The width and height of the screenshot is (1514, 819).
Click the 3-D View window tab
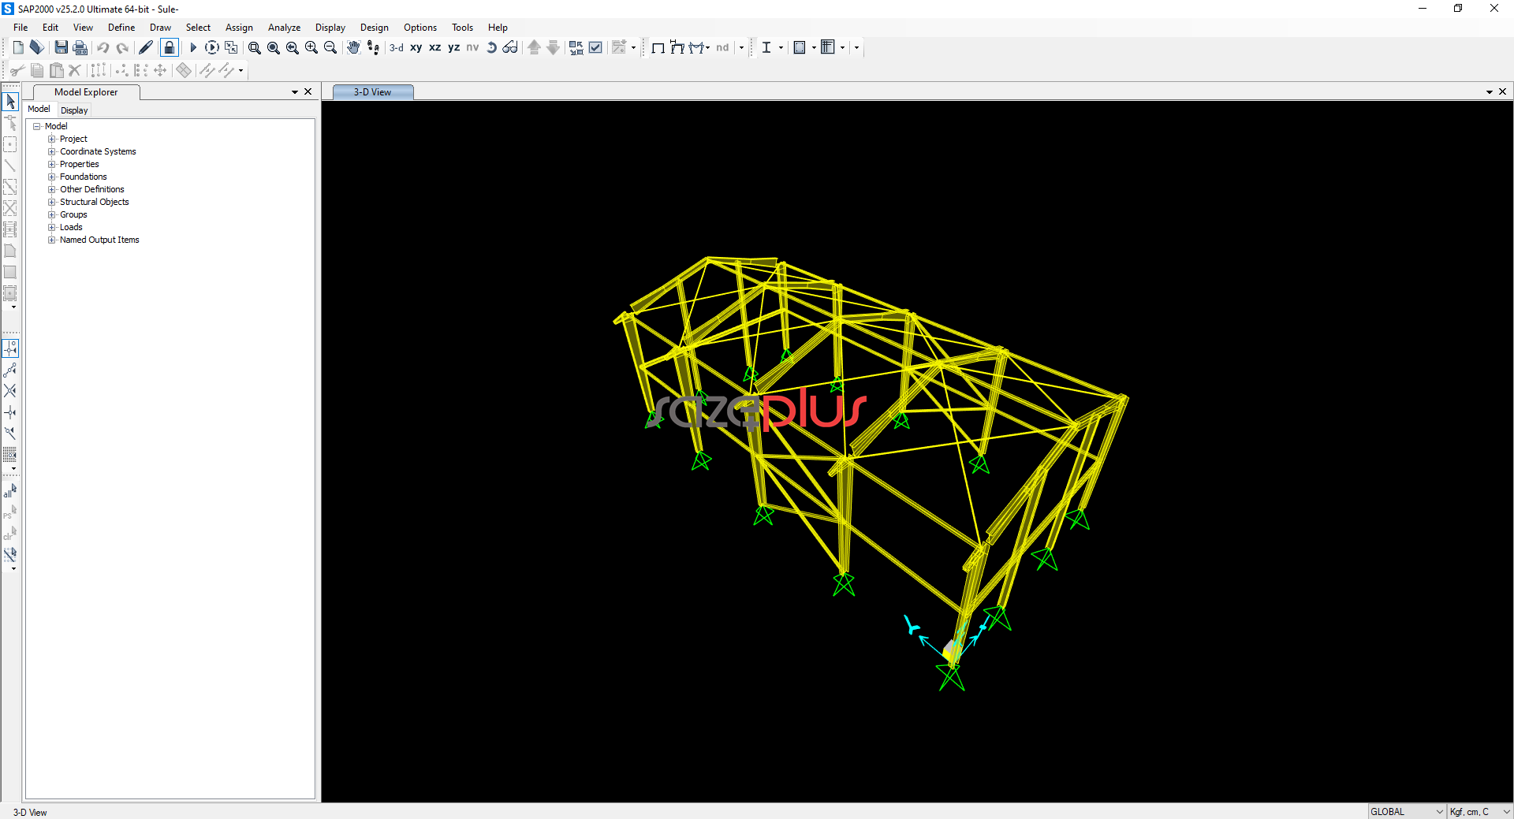[373, 92]
